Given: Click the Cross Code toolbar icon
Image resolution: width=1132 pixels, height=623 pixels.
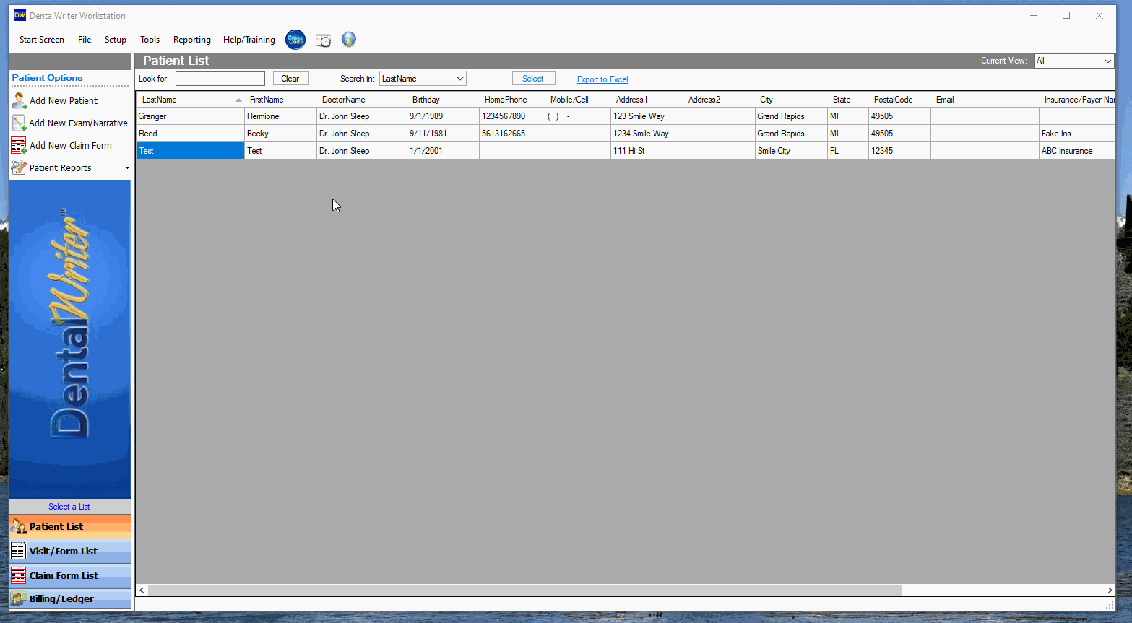Looking at the screenshot, I should [x=295, y=40].
